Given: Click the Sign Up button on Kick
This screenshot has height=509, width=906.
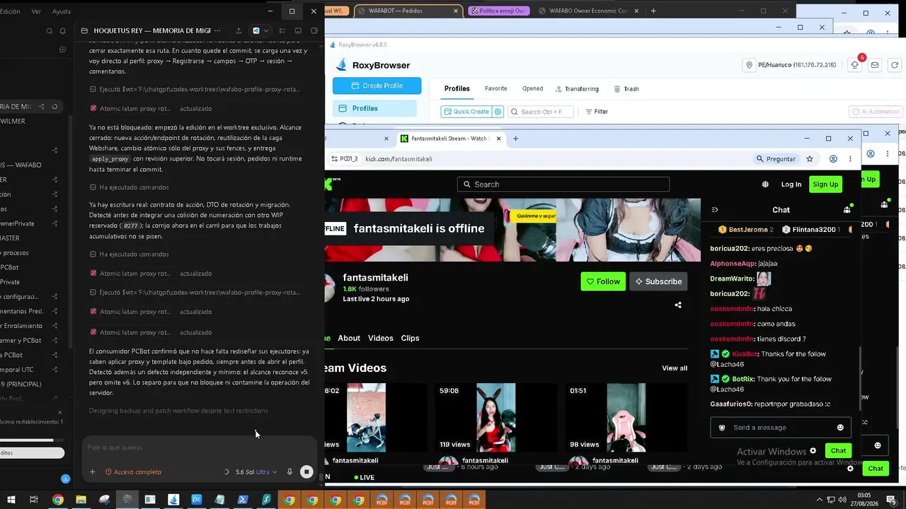Looking at the screenshot, I should (x=825, y=185).
